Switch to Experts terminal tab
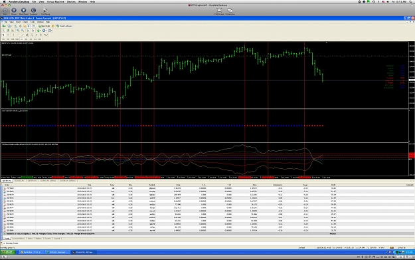415x260 pixels. (x=48, y=239)
